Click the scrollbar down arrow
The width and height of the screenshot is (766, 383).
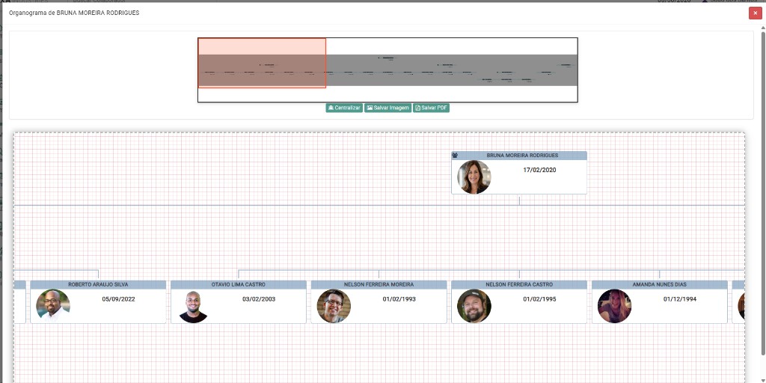pyautogui.click(x=763, y=379)
